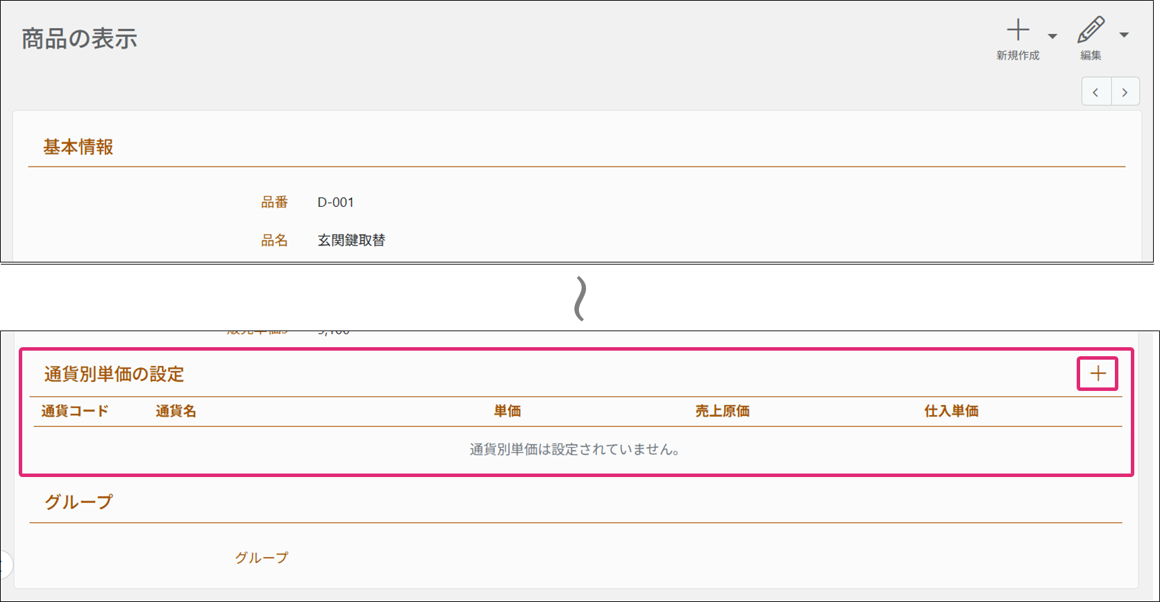The width and height of the screenshot is (1160, 602).
Task: Click the グループ section heading
Action: [78, 502]
